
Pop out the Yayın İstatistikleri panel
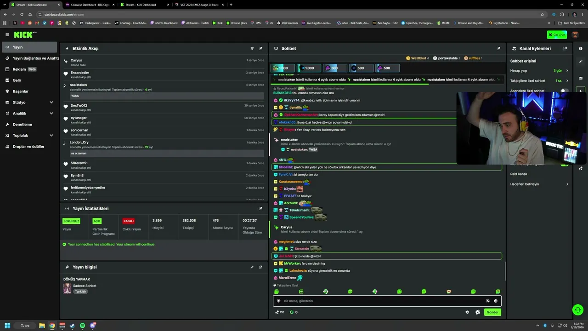click(260, 208)
